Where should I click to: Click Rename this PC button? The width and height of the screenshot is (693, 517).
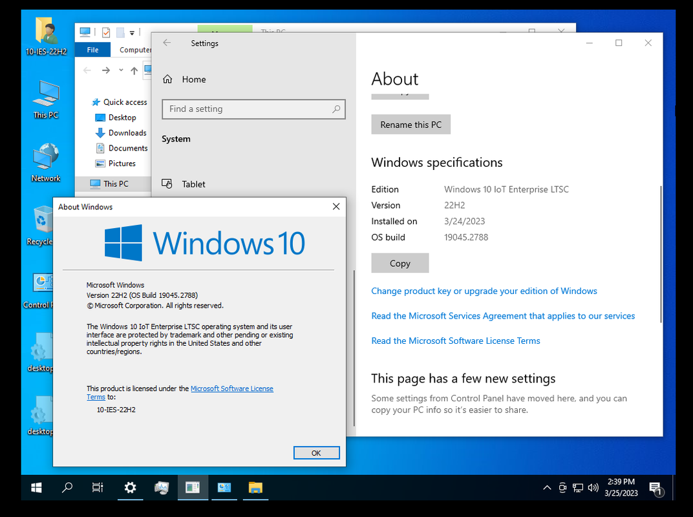click(411, 125)
